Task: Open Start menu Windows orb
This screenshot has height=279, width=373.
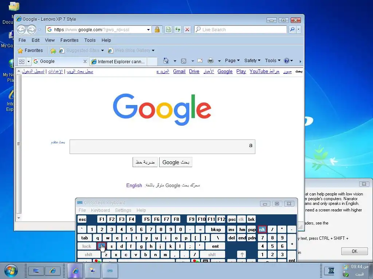Action: coord(11,270)
